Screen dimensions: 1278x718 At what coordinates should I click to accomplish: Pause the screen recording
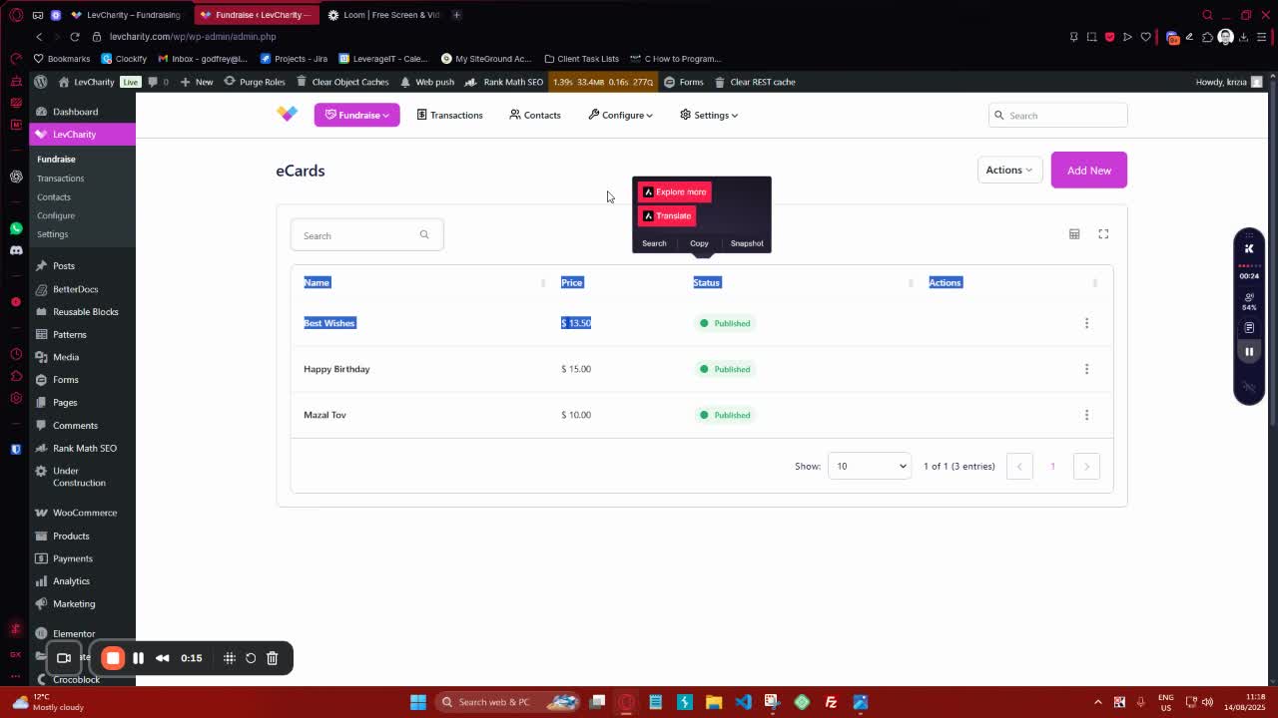139,658
